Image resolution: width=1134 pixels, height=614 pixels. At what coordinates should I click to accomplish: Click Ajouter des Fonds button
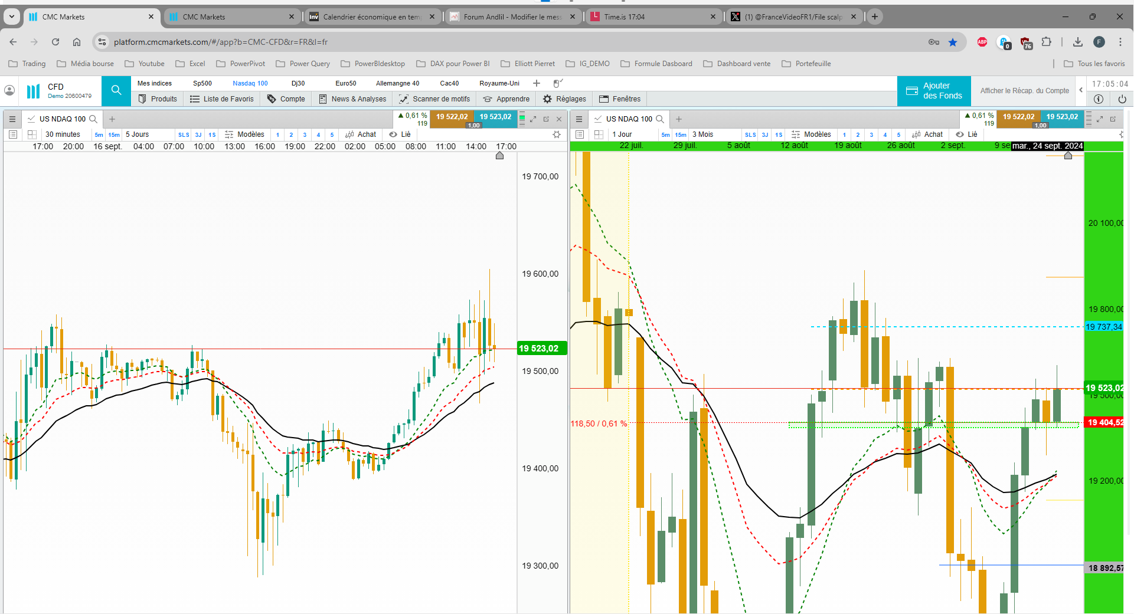(934, 91)
